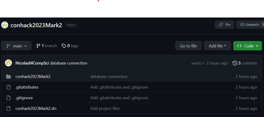Open the .gitignore file
Image resolution: width=264 pixels, height=117 pixels.
pyautogui.click(x=24, y=98)
